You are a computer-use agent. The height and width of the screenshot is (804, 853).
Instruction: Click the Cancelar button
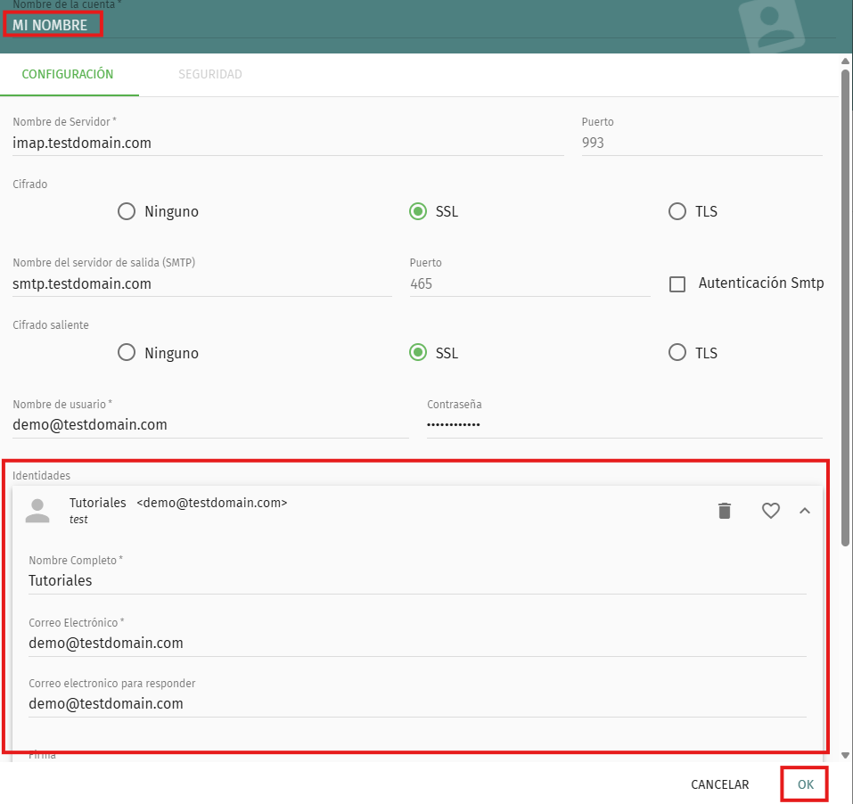719,784
